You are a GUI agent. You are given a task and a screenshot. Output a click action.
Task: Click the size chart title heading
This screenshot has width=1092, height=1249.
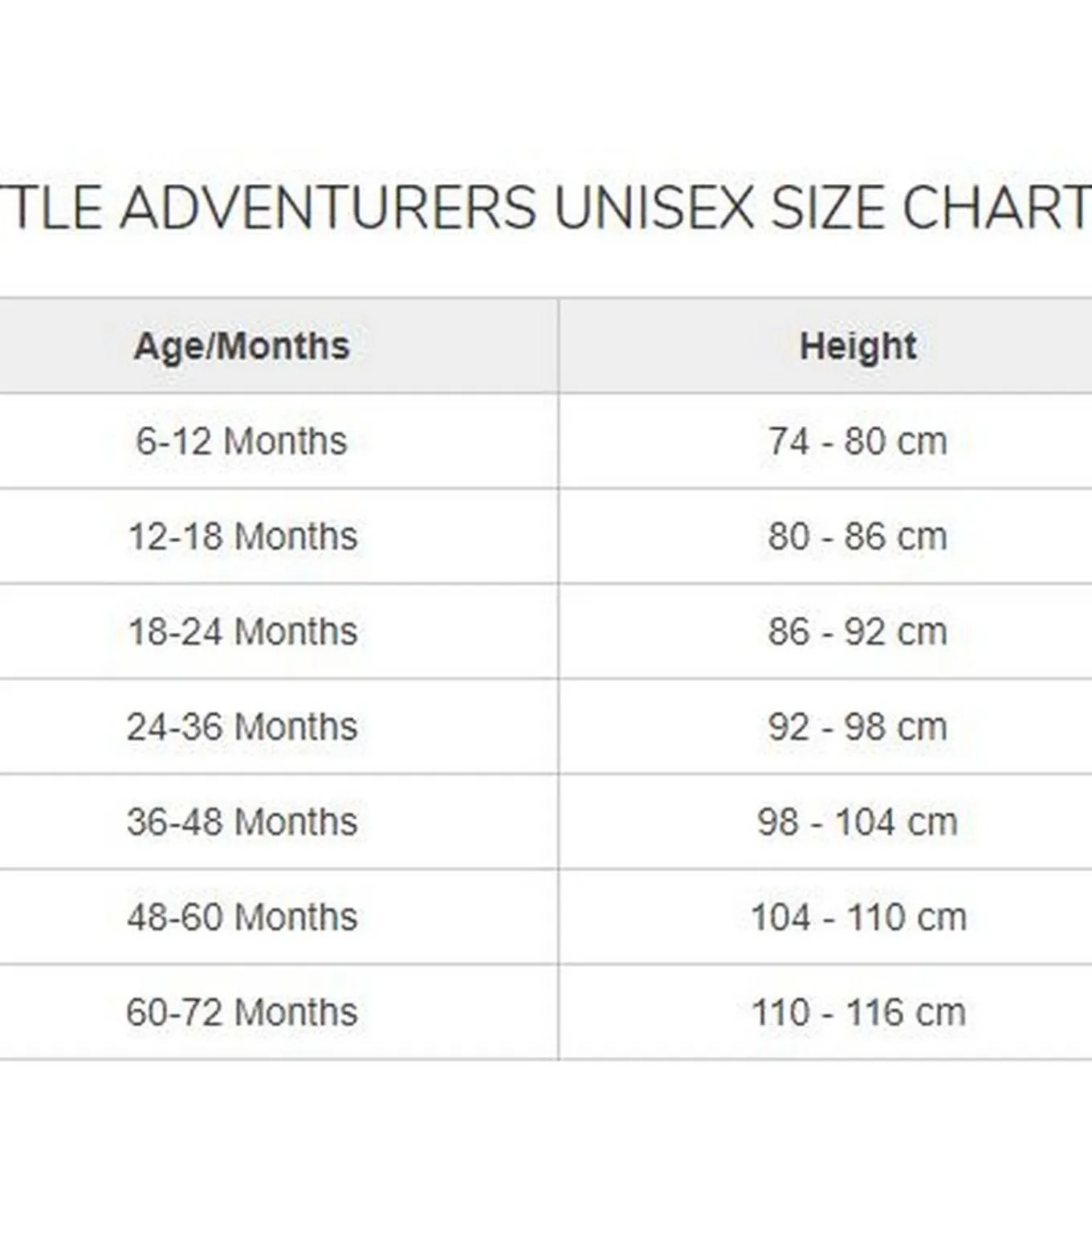(546, 208)
